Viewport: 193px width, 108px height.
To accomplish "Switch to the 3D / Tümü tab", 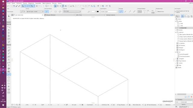I will [78, 15].
